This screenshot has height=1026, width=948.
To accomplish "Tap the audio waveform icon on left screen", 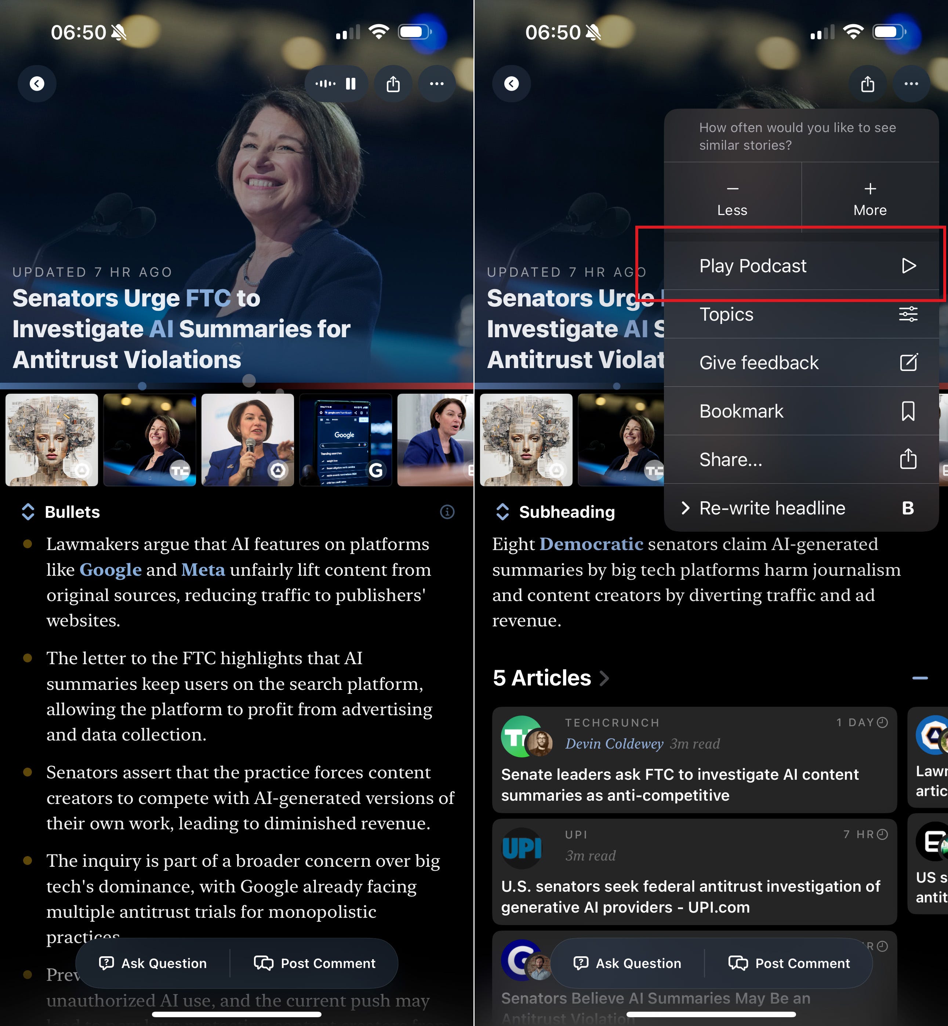I will click(325, 84).
